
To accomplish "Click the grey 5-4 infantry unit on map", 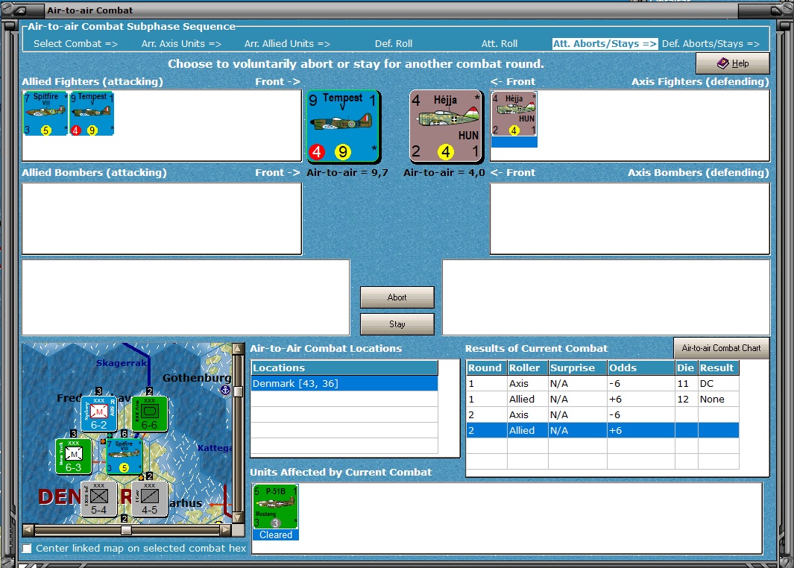I will [98, 499].
